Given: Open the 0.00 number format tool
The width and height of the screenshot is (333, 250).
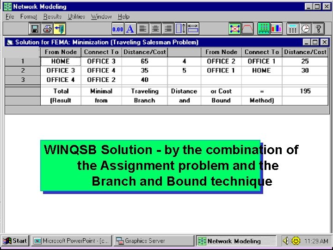Looking at the screenshot, I should pos(118,29).
